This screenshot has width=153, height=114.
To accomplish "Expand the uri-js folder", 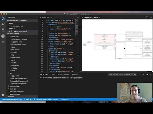I will tap(13, 60).
